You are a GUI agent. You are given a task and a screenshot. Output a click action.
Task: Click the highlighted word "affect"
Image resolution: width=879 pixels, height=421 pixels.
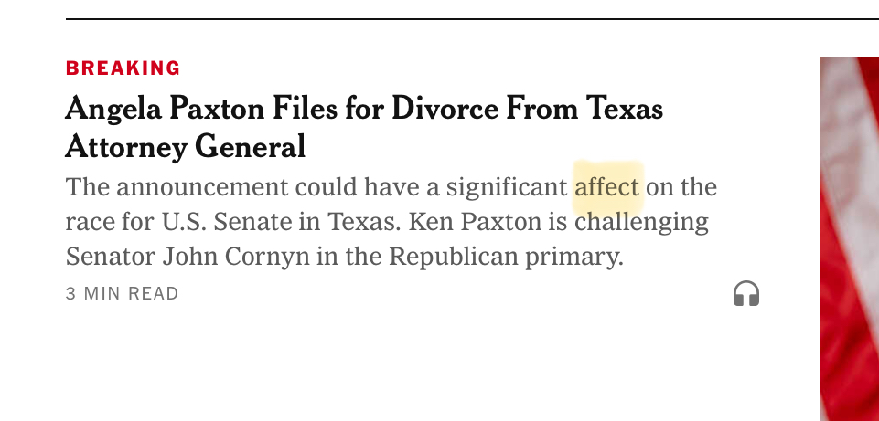[607, 188]
